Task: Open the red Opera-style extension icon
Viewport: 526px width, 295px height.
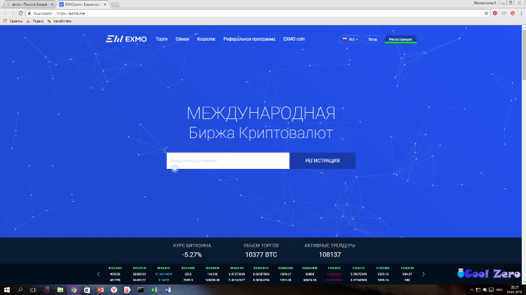Action: [495, 13]
